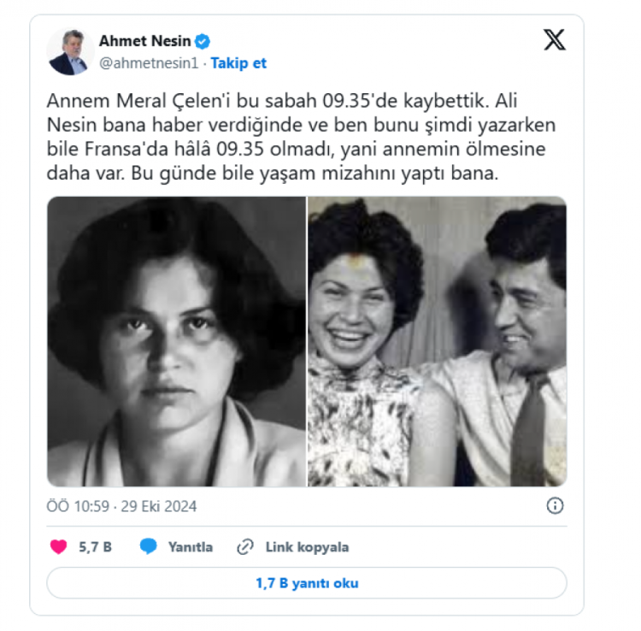Viewport: 641px width, 631px height.
Task: Open the circled info icon
Action: tap(555, 506)
